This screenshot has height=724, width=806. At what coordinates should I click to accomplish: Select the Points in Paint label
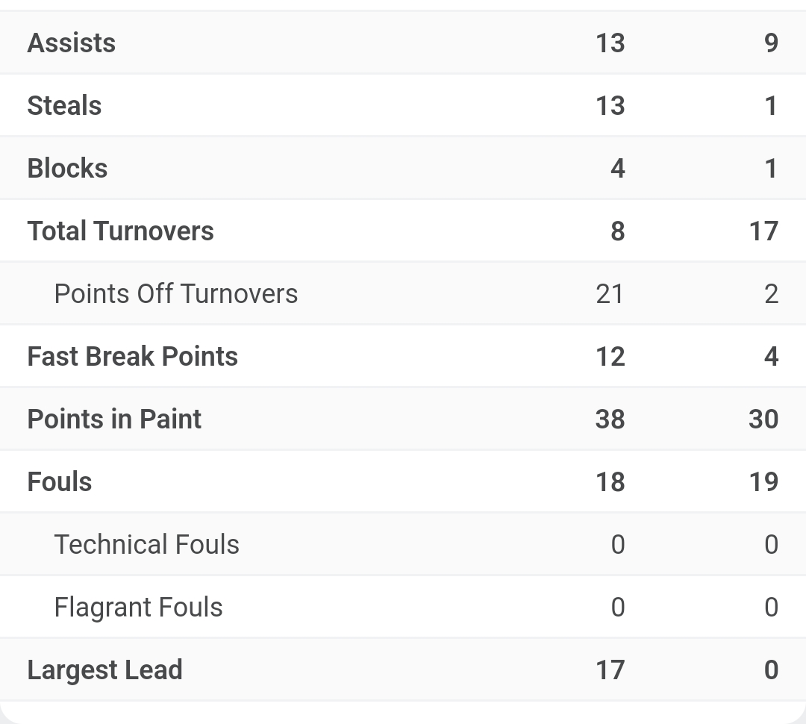[114, 419]
